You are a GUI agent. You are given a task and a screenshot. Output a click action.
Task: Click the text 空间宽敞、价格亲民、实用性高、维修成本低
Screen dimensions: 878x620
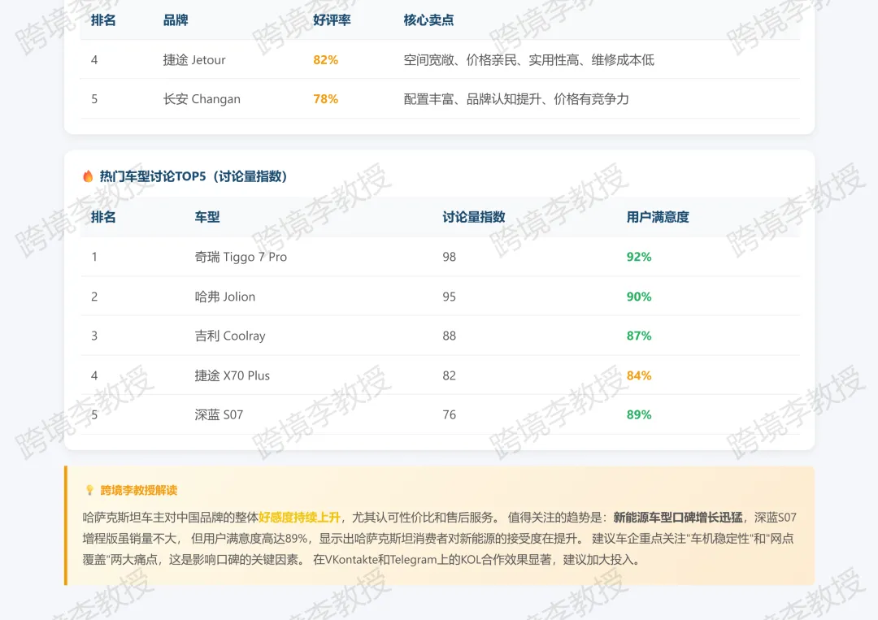tap(528, 60)
